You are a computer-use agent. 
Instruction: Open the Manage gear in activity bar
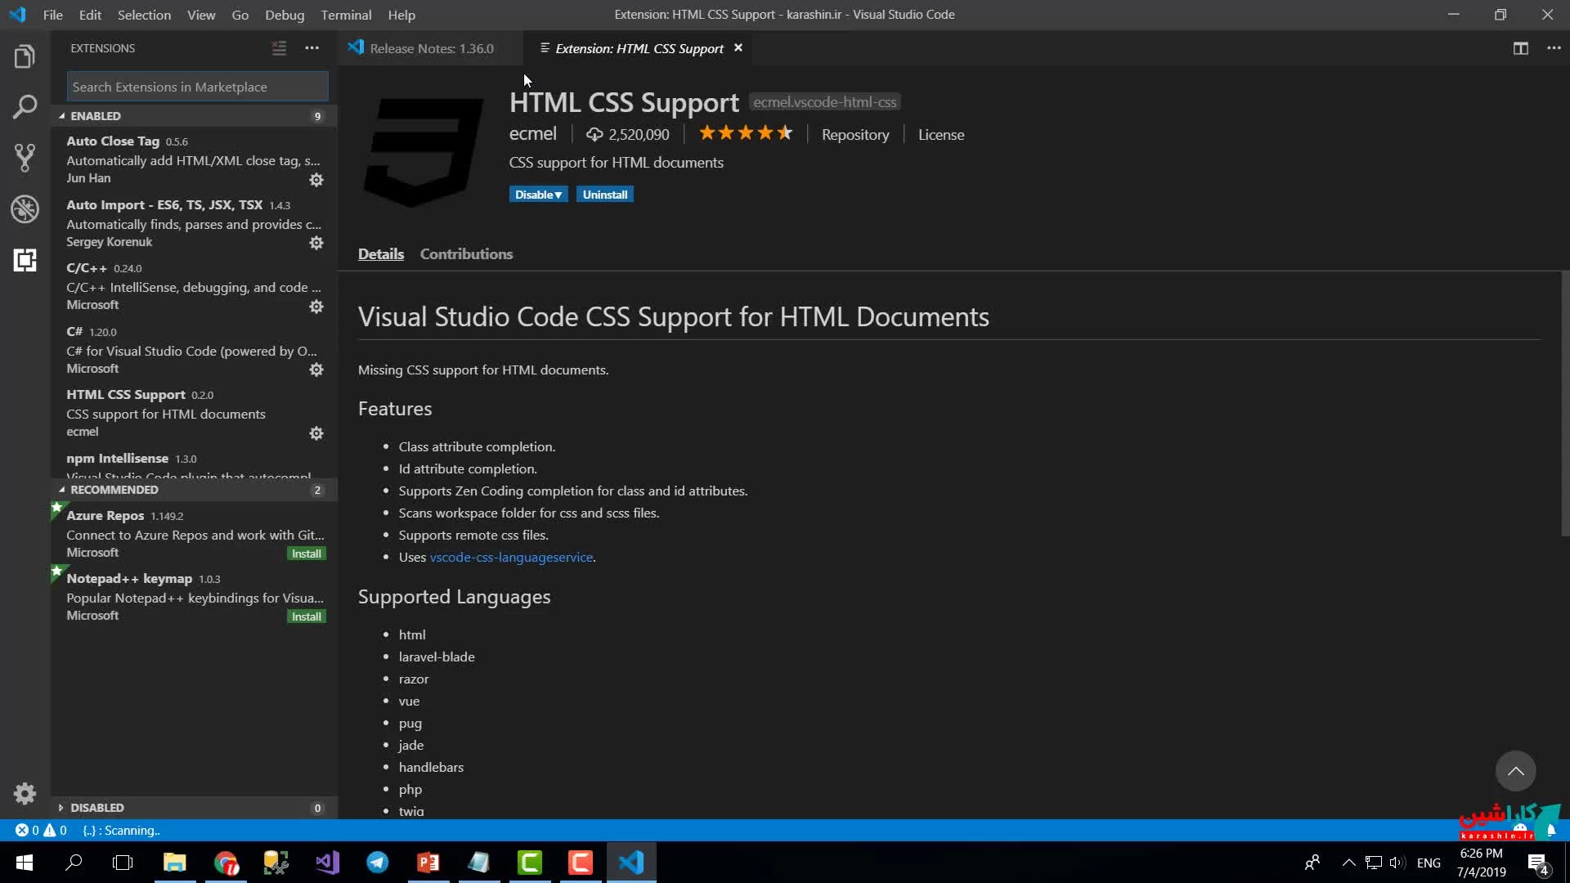point(25,793)
